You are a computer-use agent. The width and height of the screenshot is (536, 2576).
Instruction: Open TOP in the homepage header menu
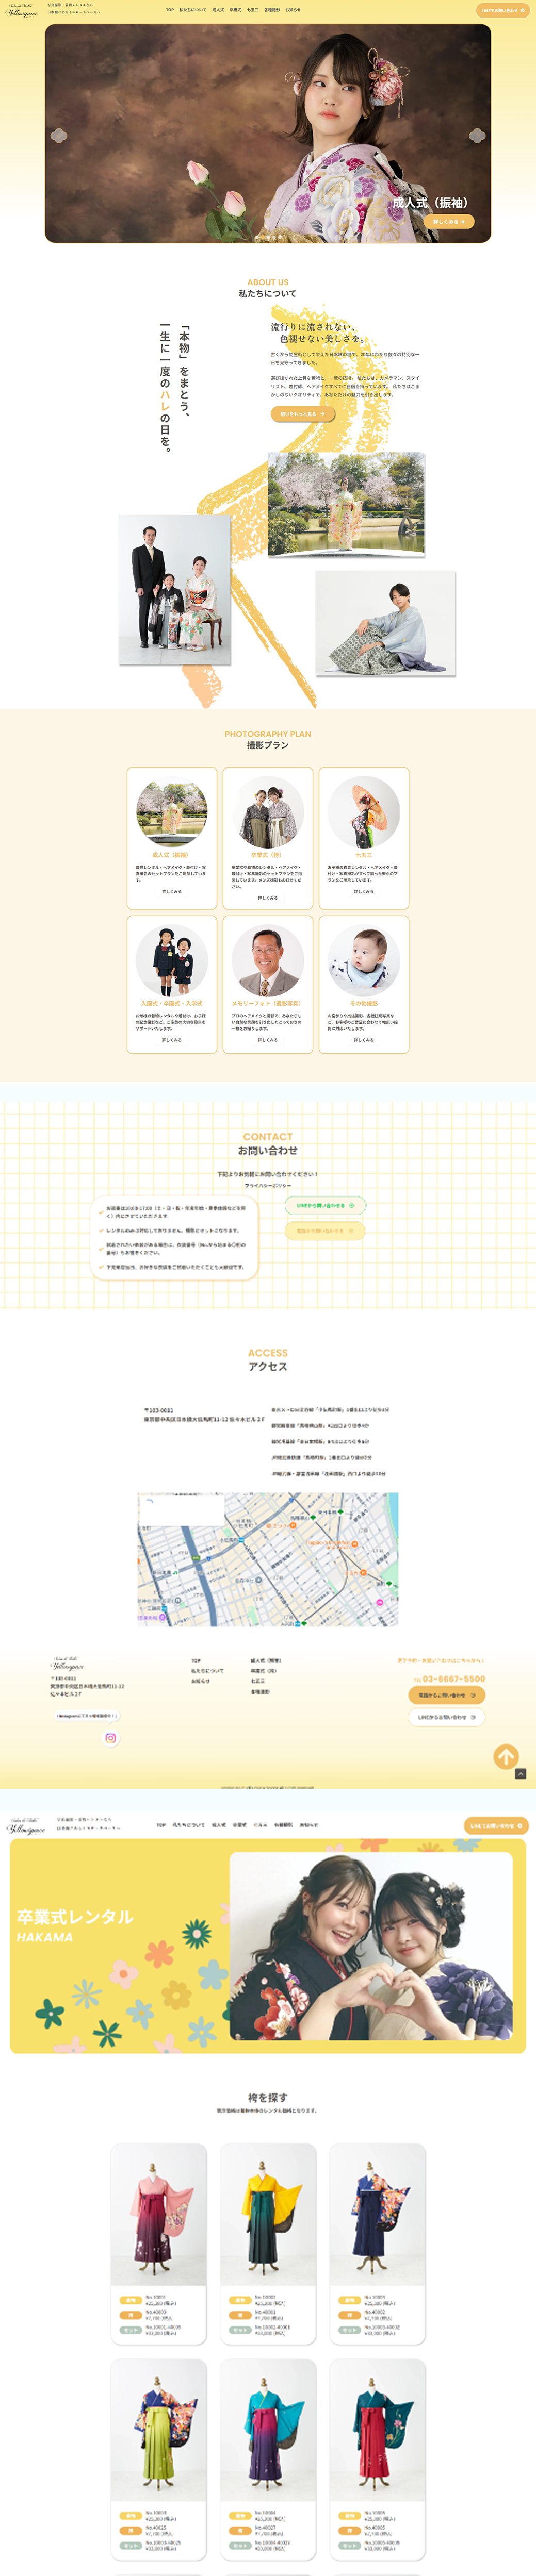click(170, 10)
